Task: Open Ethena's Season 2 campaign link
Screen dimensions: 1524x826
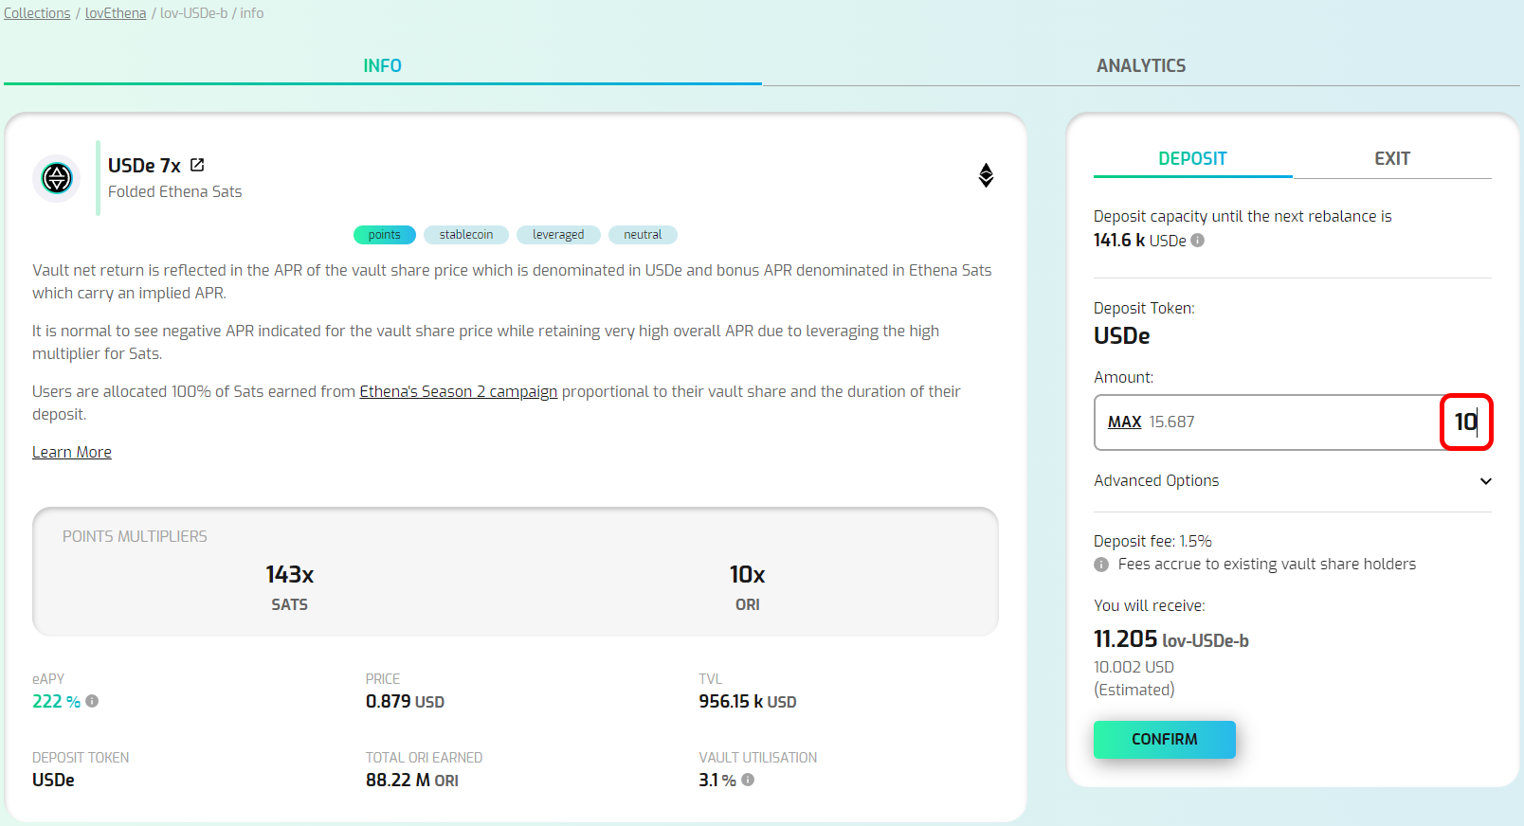Action: coord(458,391)
